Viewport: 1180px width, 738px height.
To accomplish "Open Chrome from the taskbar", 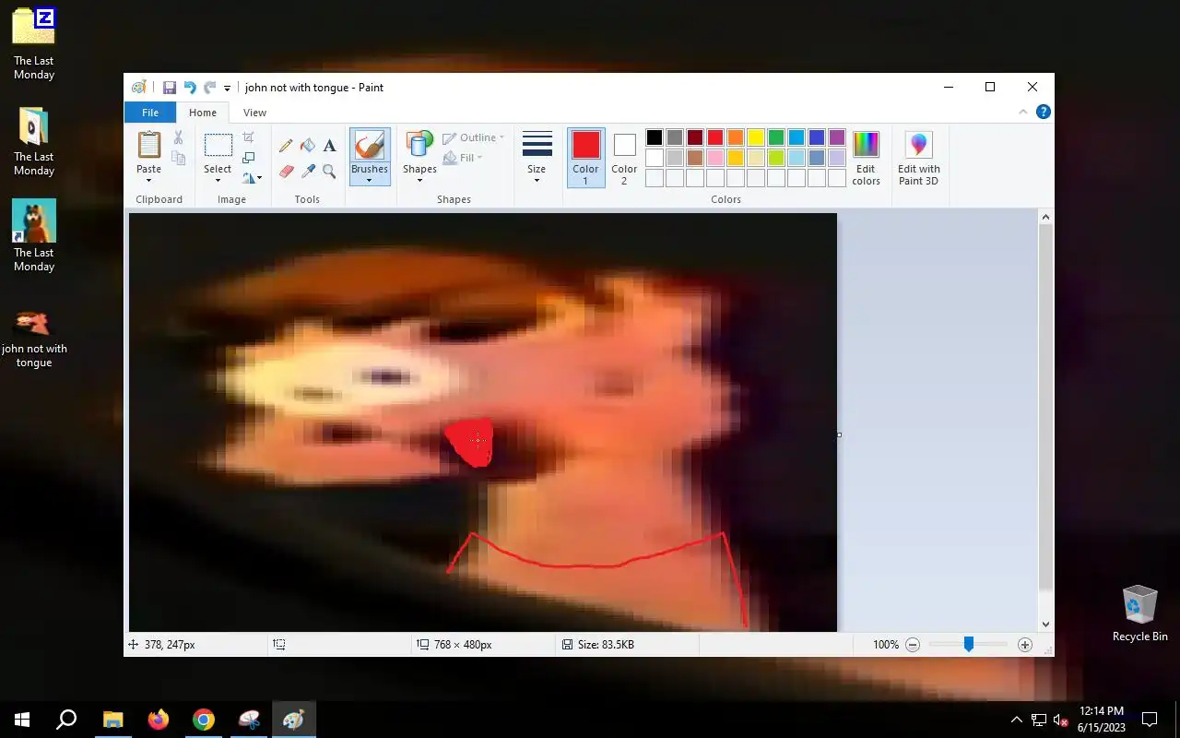I will pos(204,720).
